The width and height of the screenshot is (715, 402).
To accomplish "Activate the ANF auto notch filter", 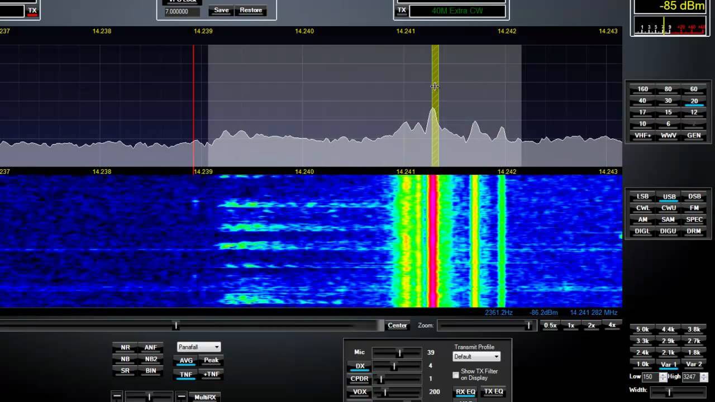I will pos(151,347).
